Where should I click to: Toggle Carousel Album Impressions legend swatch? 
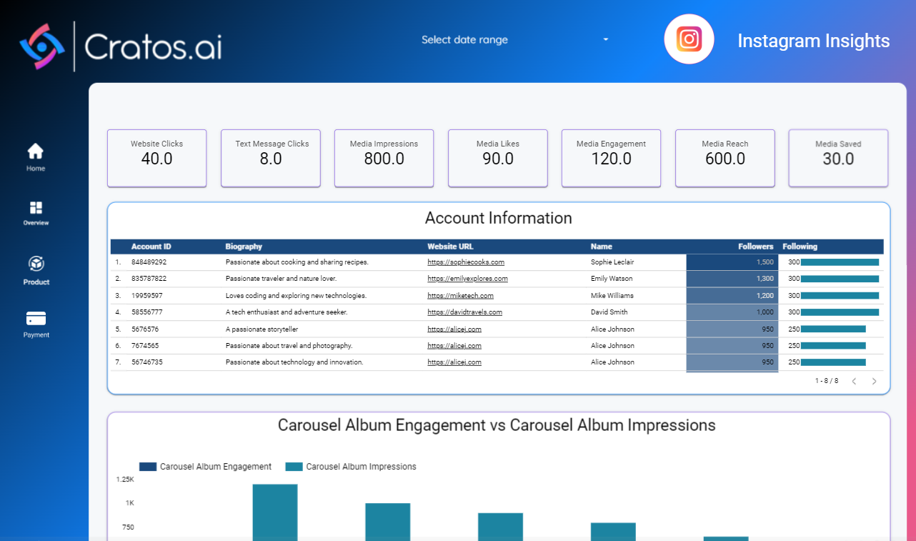point(294,467)
